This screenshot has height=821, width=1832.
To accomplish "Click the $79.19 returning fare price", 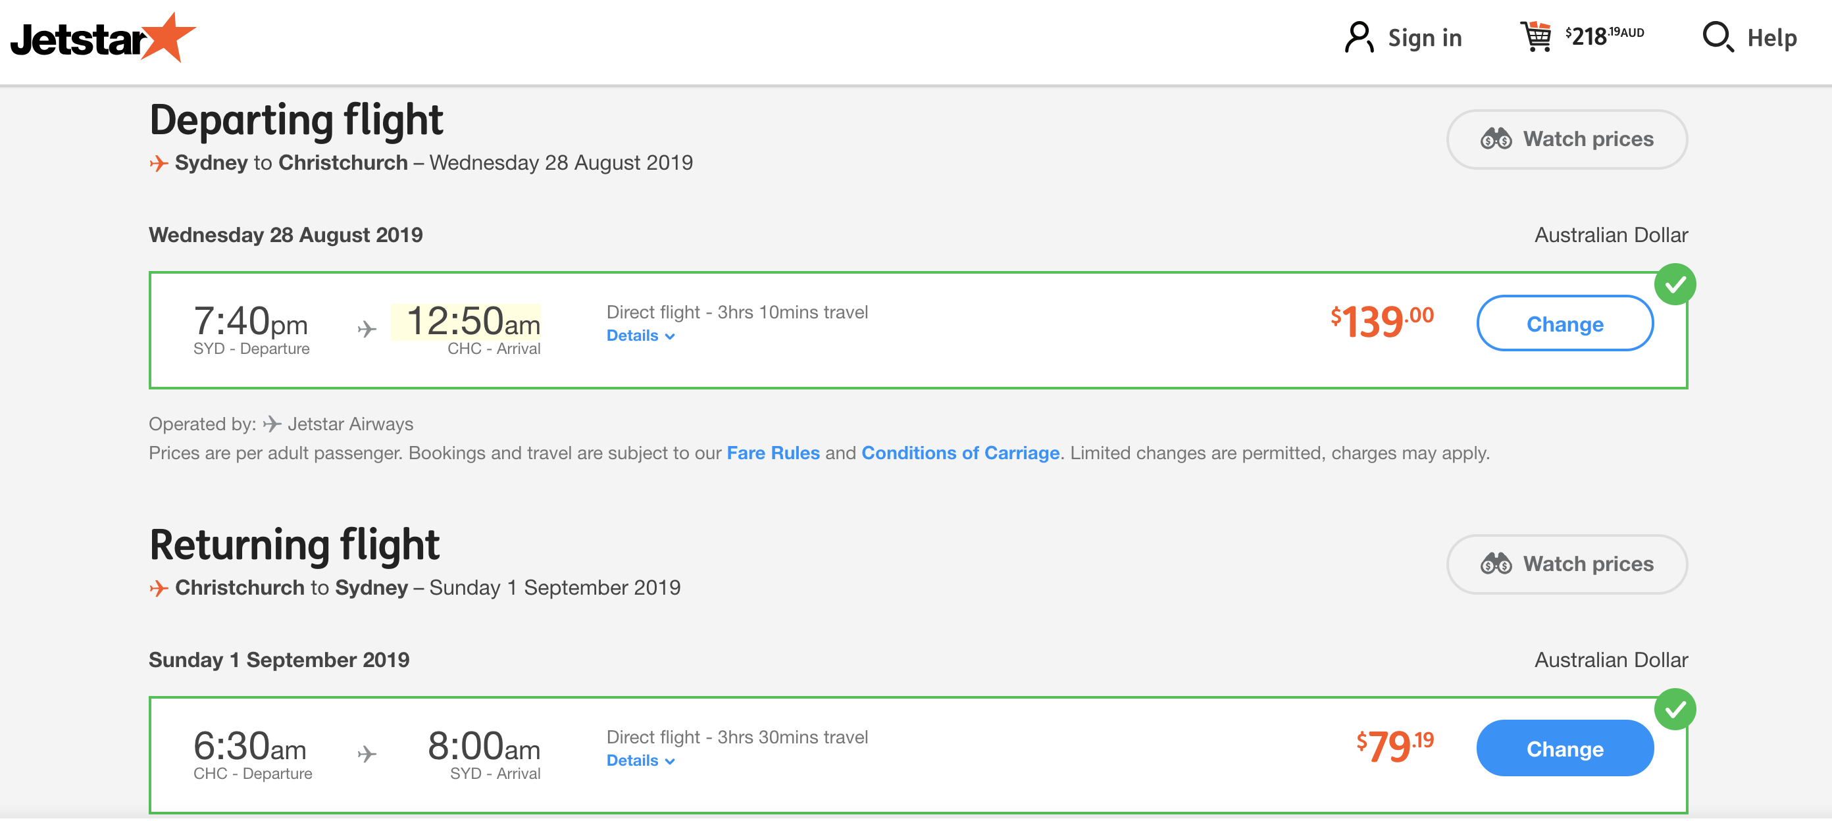I will point(1394,747).
